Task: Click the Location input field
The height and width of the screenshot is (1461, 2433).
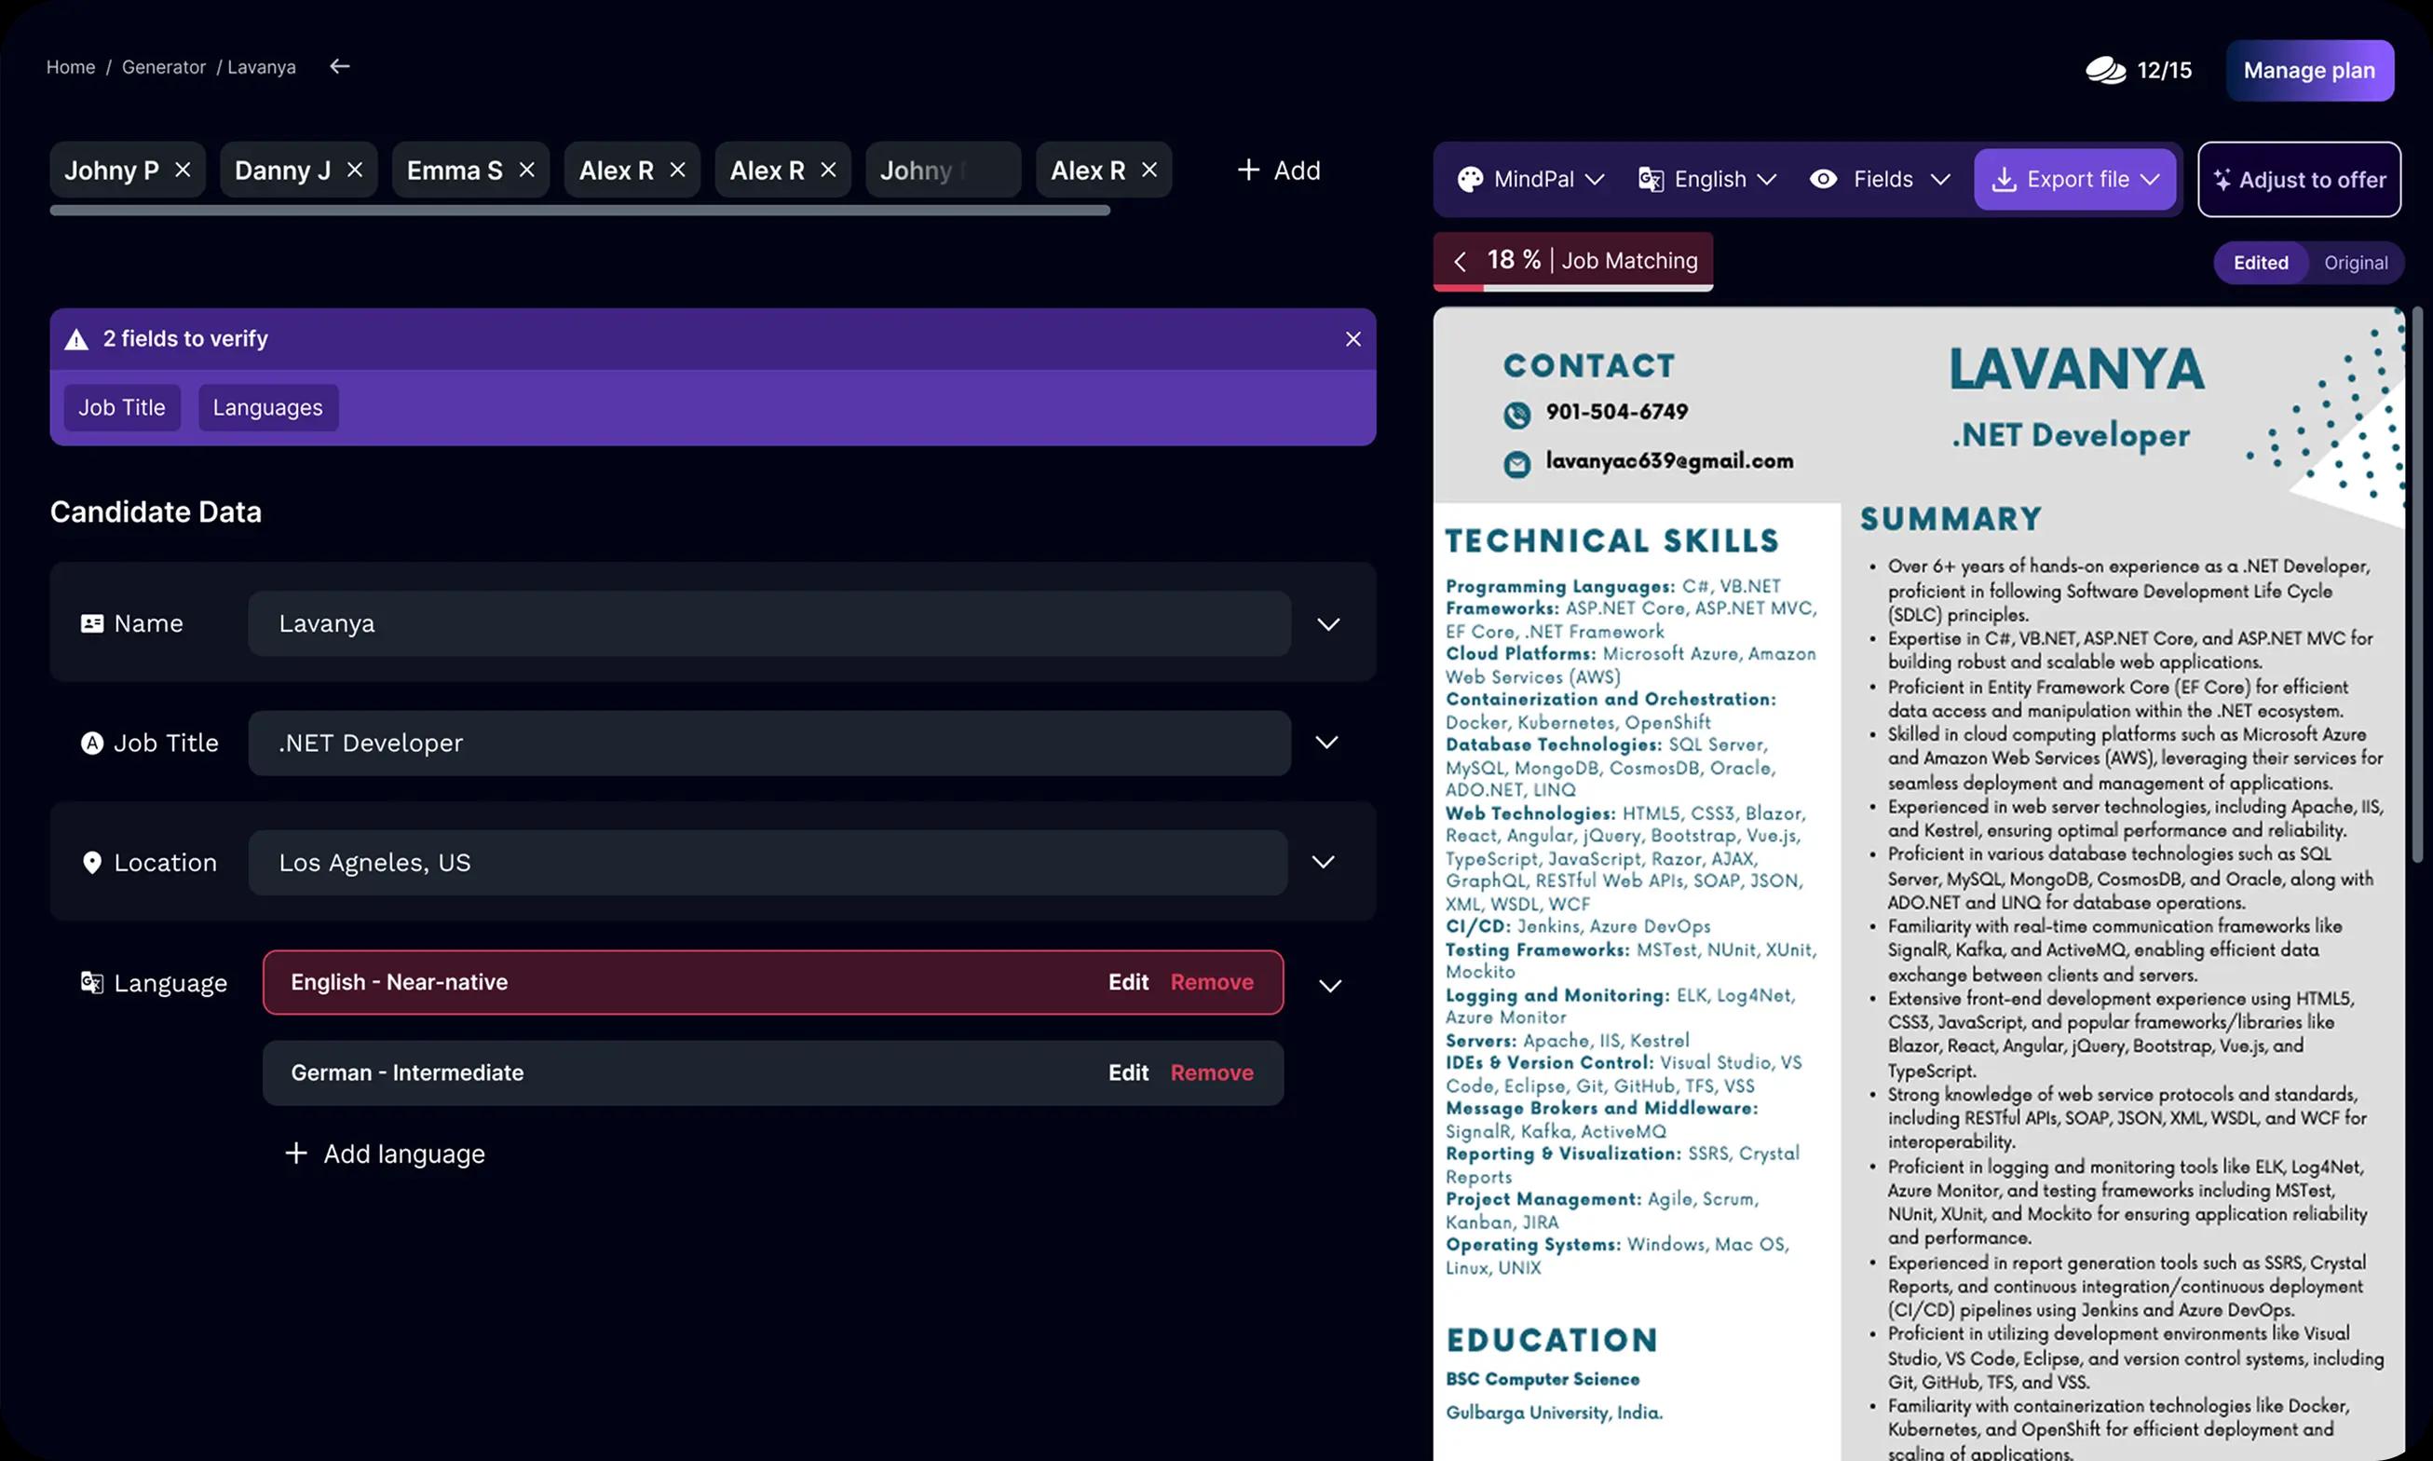Action: tap(768, 863)
